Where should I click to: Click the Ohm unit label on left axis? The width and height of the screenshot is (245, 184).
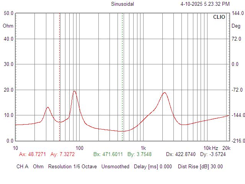coord(8,26)
